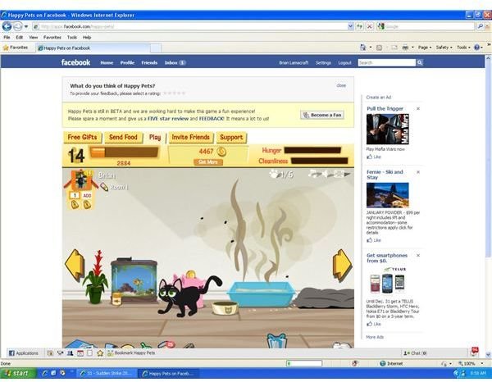Viewport: 492px width, 382px height.
Task: Click the gray pet bed cushion
Action: point(324,298)
